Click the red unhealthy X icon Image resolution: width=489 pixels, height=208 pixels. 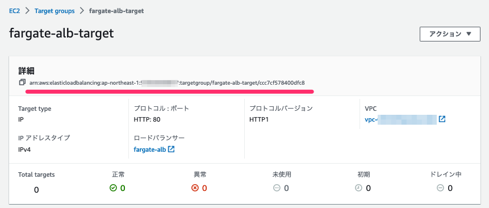[x=195, y=188]
